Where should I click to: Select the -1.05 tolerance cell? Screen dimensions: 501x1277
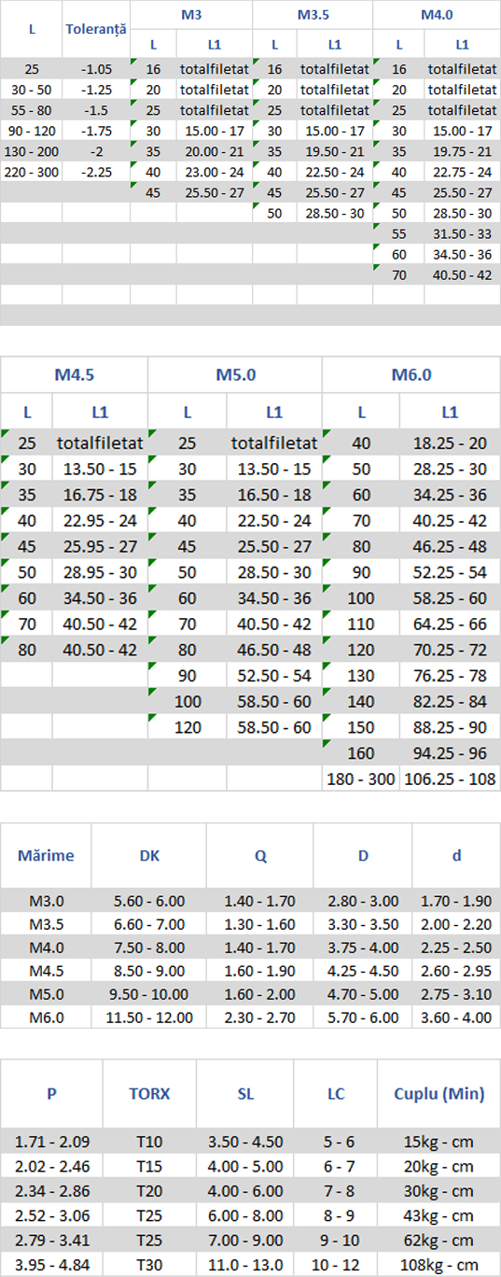pyautogui.click(x=96, y=69)
